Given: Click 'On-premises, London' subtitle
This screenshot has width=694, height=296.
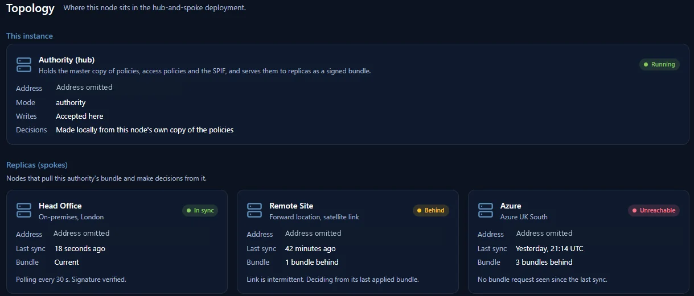Looking at the screenshot, I should (x=71, y=217).
